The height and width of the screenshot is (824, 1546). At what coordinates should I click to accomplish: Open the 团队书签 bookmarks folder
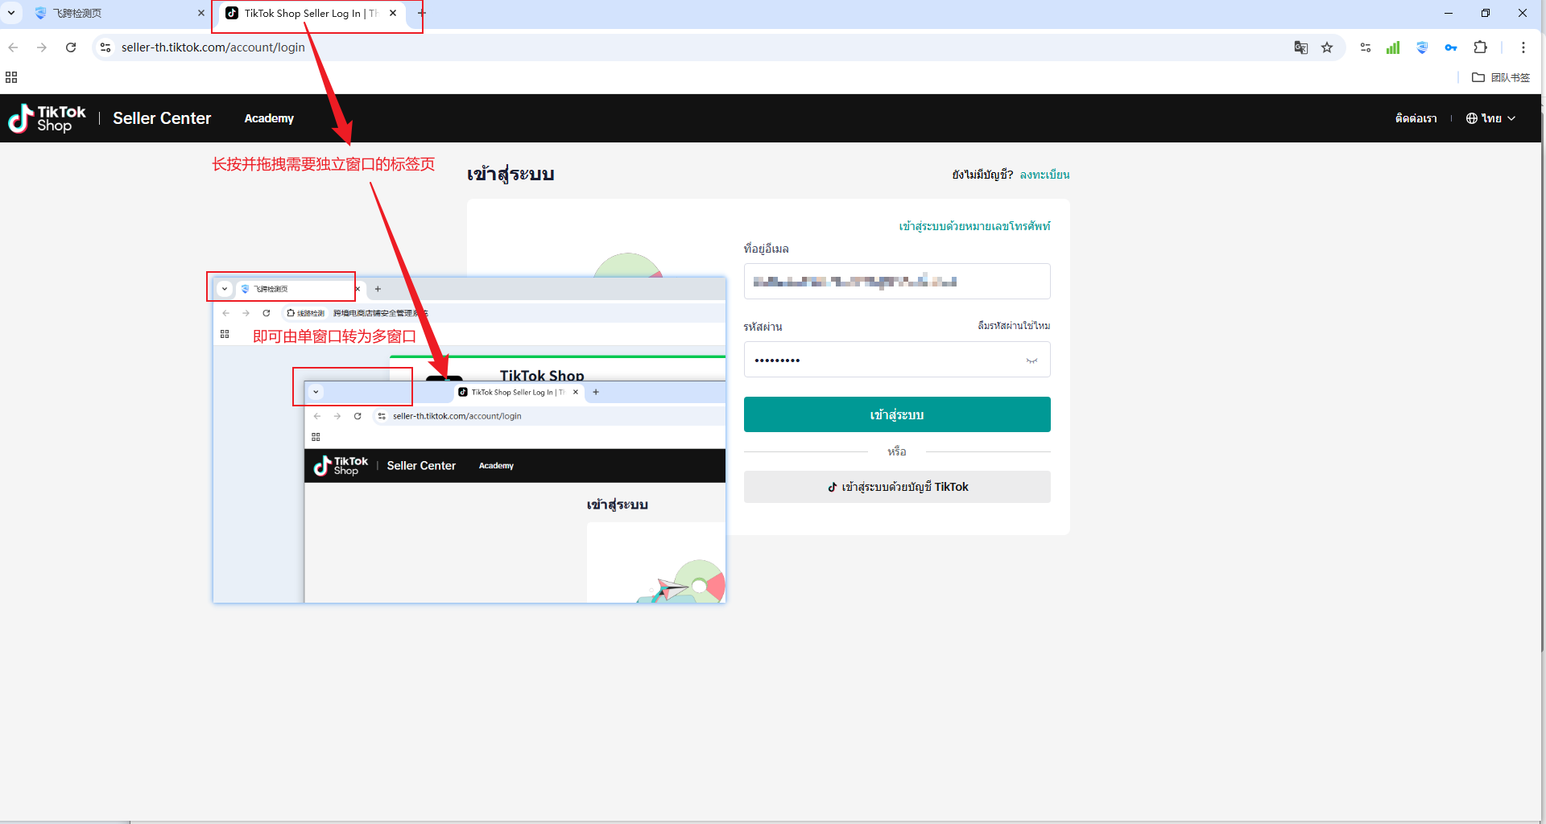[1501, 77]
